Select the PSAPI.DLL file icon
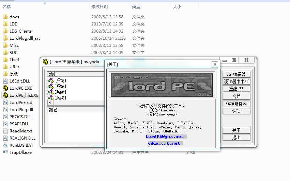The image size is (290, 181). click(x=5, y=124)
